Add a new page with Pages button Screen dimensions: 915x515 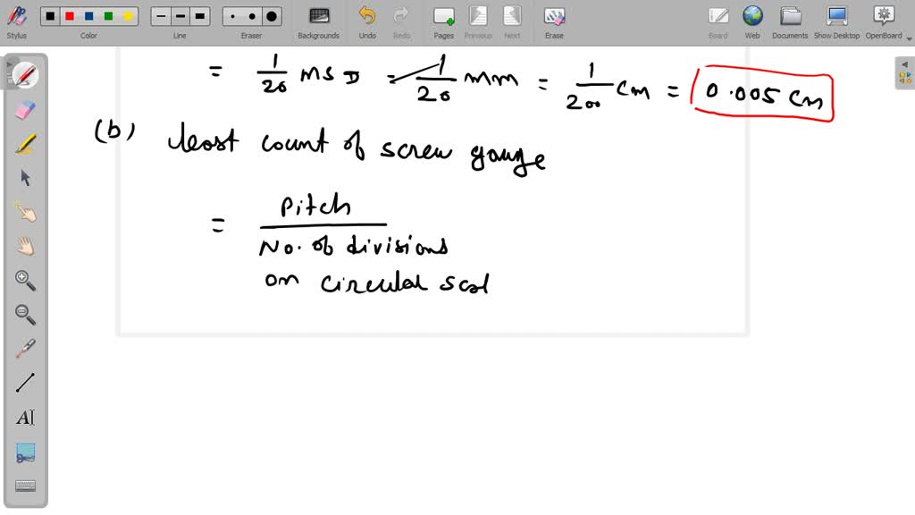point(443,18)
